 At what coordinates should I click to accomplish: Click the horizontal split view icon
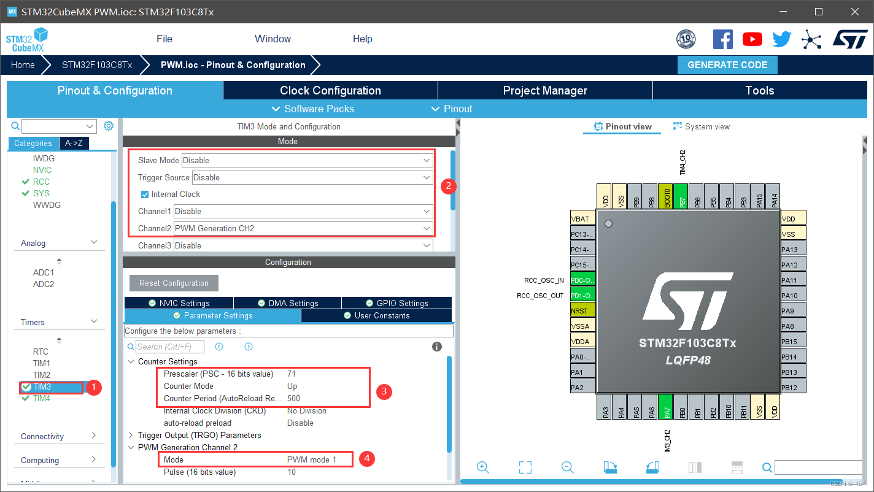coord(737,467)
